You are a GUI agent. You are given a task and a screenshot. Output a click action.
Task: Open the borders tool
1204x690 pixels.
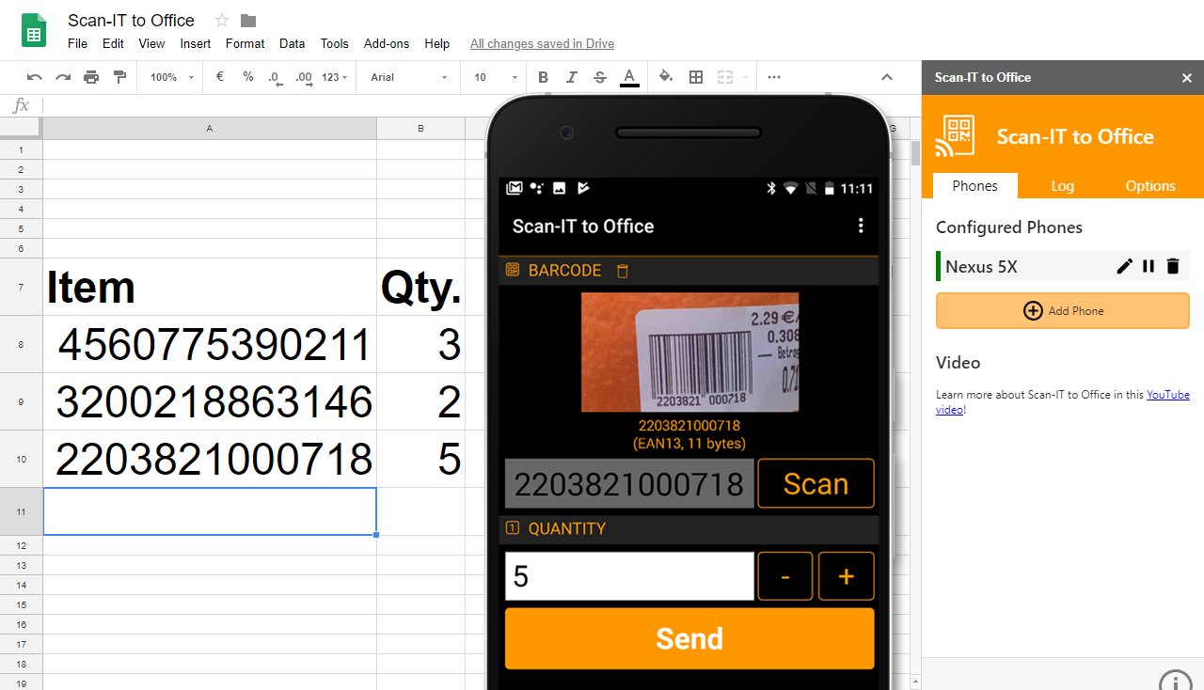coord(696,77)
